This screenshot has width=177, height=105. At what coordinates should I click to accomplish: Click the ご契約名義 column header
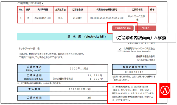pos(137,10)
